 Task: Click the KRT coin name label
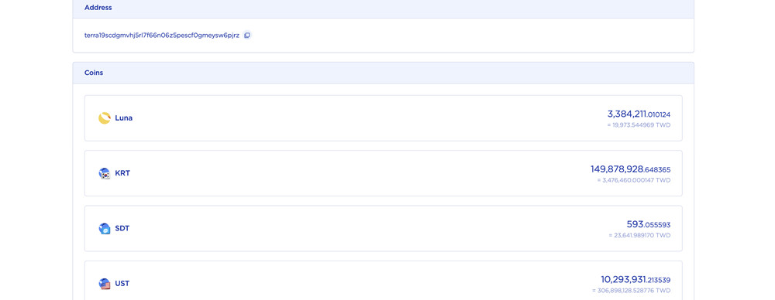tap(122, 173)
